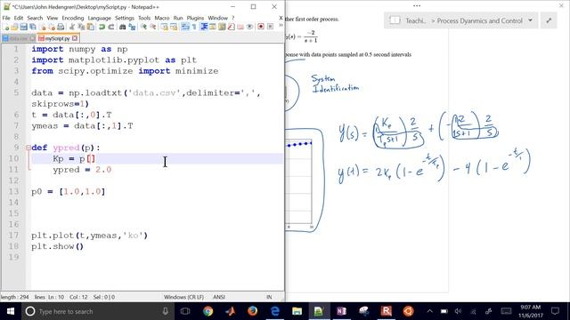Collapse the def ypred fold marker
570x320 pixels.
click(28, 148)
